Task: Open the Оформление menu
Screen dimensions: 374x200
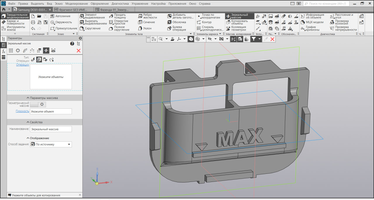Action: click(100, 4)
